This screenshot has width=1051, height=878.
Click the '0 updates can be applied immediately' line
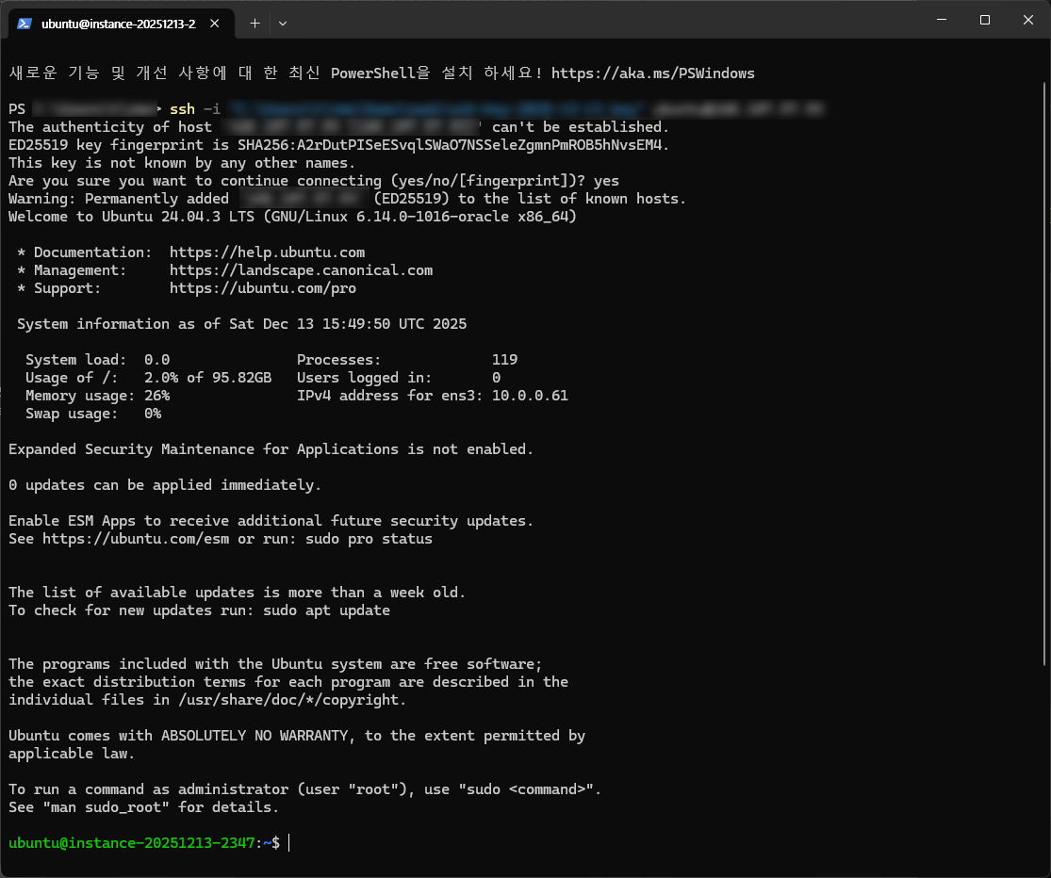(x=165, y=485)
